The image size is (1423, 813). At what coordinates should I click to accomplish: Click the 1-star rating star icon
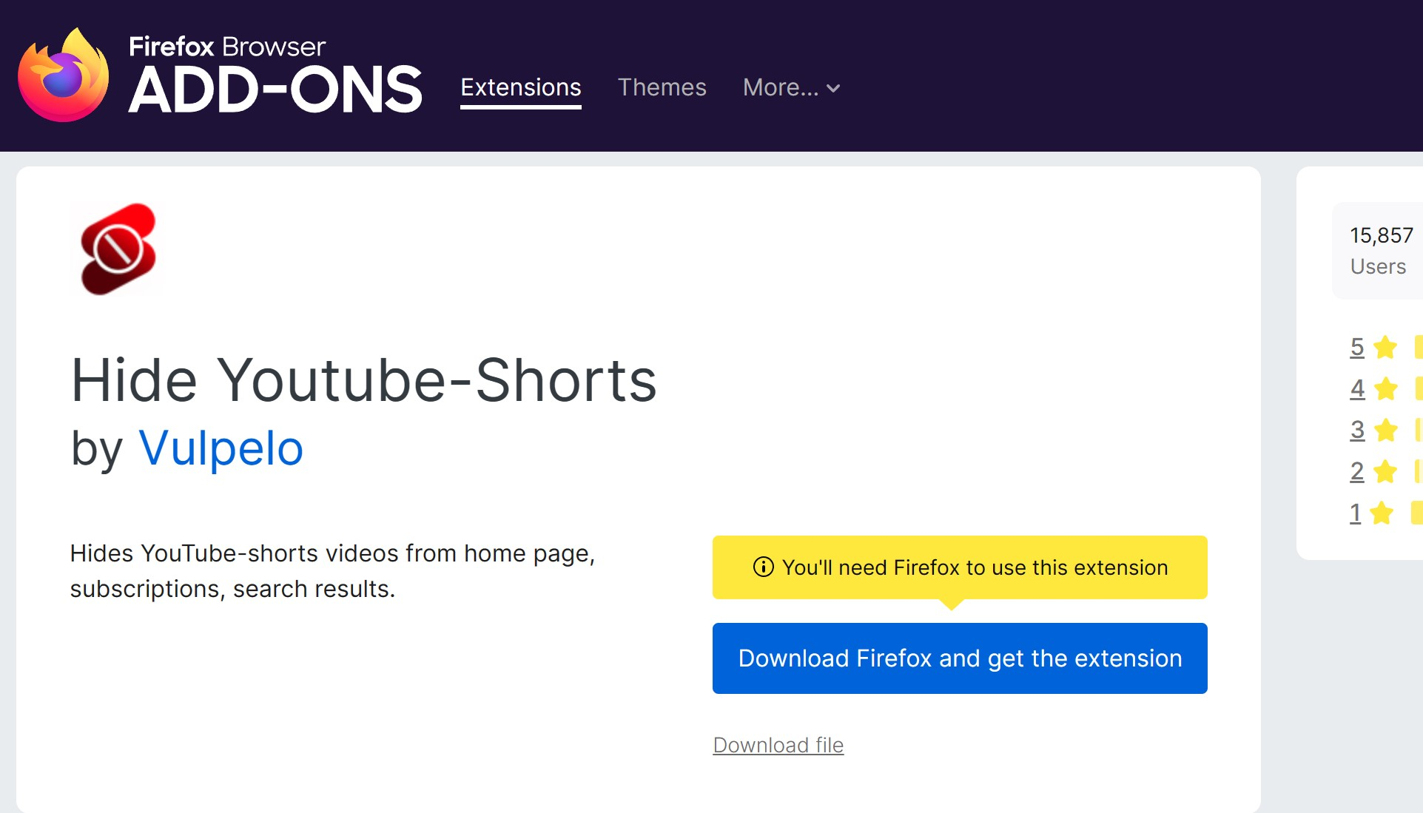[1385, 512]
